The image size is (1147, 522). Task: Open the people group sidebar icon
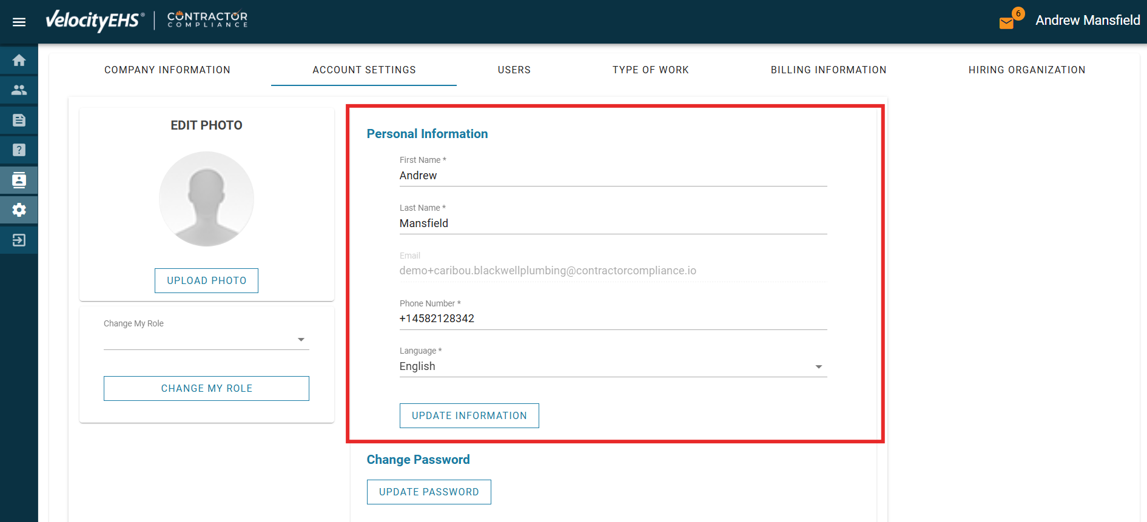click(19, 90)
